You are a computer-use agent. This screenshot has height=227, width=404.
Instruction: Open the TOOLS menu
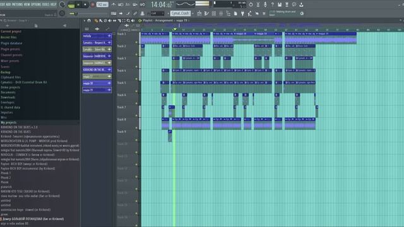click(45, 4)
